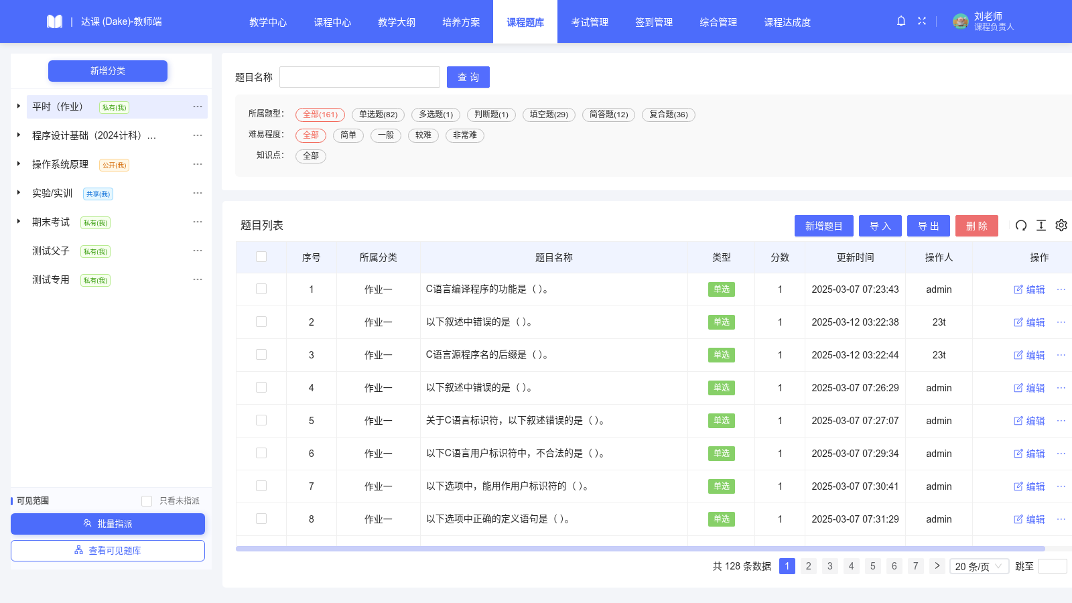The width and height of the screenshot is (1072, 603).
Task: Toggle fullscreen mode icon
Action: coord(922,21)
